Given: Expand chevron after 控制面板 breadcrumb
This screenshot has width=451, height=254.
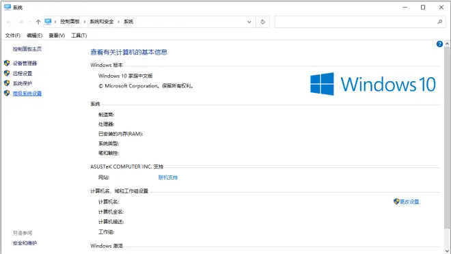Looking at the screenshot, I should (85, 22).
